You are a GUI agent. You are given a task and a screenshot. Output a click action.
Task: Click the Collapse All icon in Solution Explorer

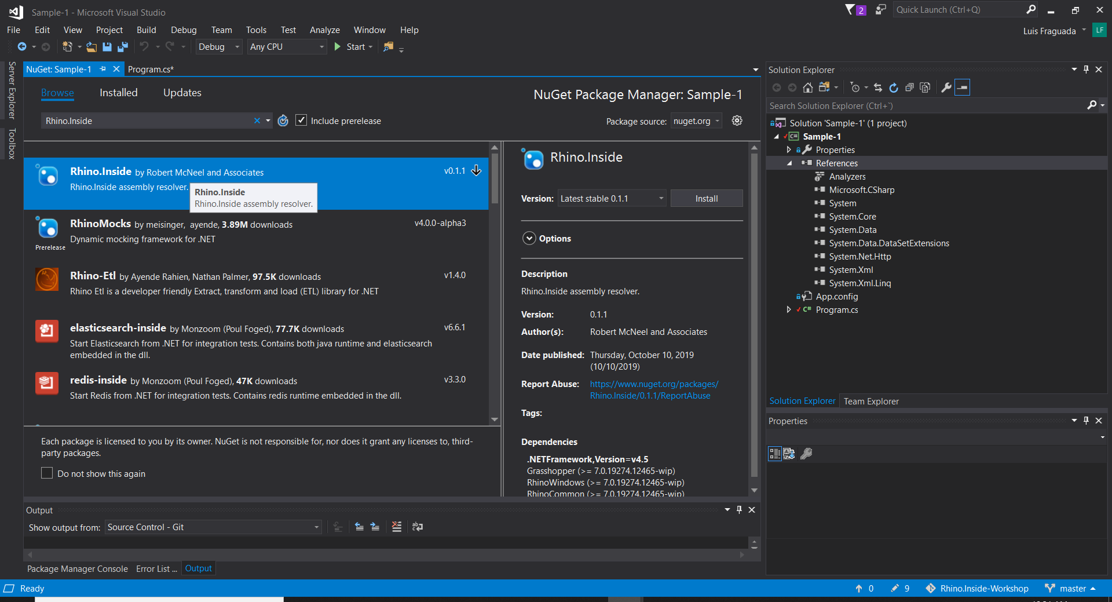pyautogui.click(x=909, y=87)
